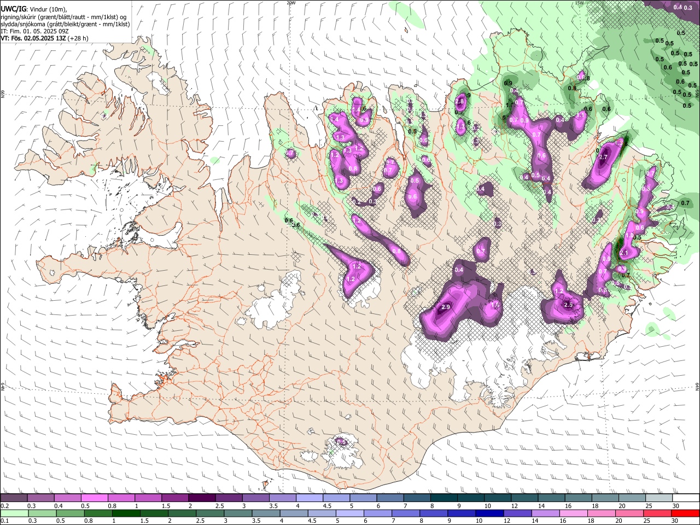Image resolution: width=700 pixels, height=525 pixels.
Task: Pick the light pink swatch at 16 in bottom legend
Action: pyautogui.click(x=574, y=513)
